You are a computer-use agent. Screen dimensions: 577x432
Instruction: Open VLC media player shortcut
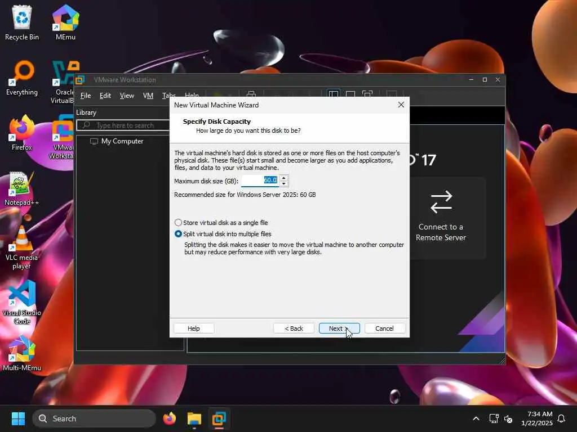click(22, 247)
